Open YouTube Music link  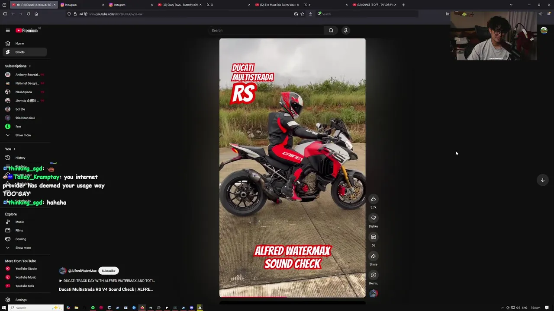pyautogui.click(x=25, y=277)
